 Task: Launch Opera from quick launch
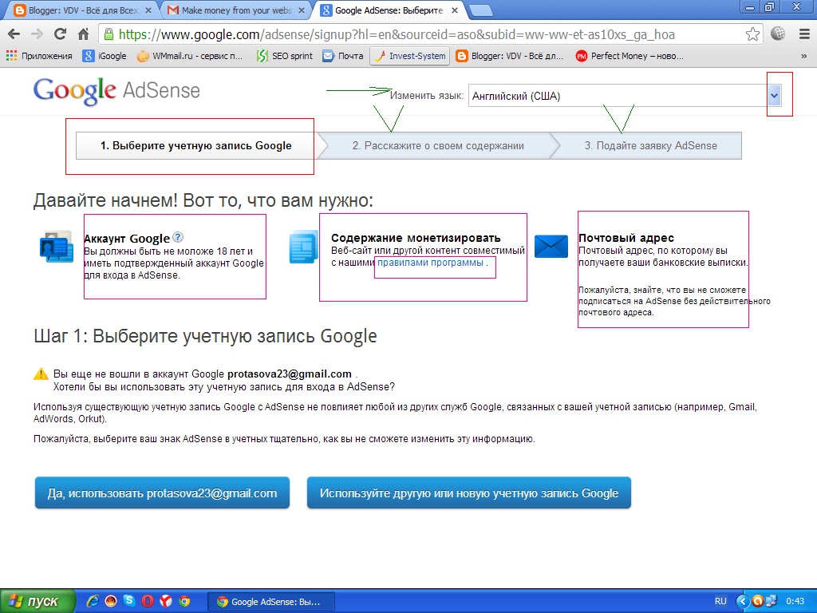pyautogui.click(x=148, y=601)
